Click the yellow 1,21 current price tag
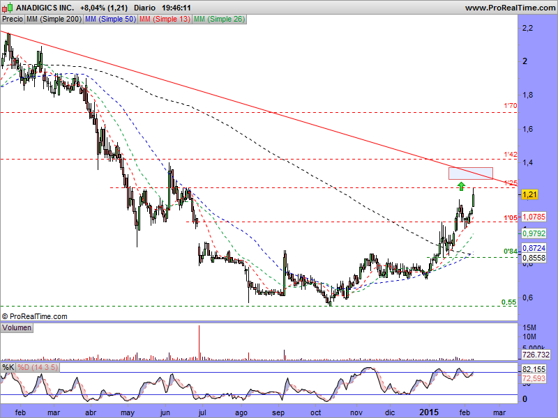Image resolution: width=558 pixels, height=418 pixels. pos(529,194)
